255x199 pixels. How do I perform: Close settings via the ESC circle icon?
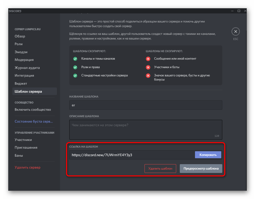point(235,31)
